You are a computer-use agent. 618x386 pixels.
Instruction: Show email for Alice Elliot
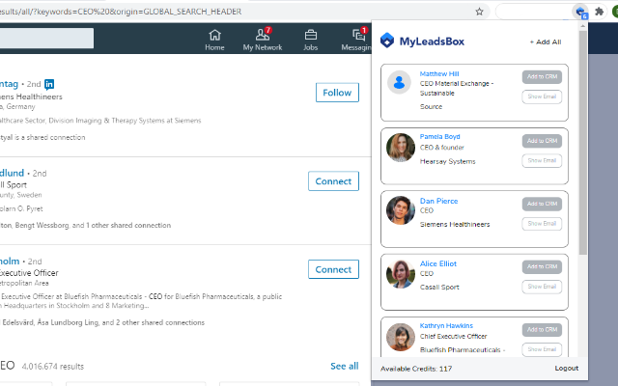(x=542, y=287)
